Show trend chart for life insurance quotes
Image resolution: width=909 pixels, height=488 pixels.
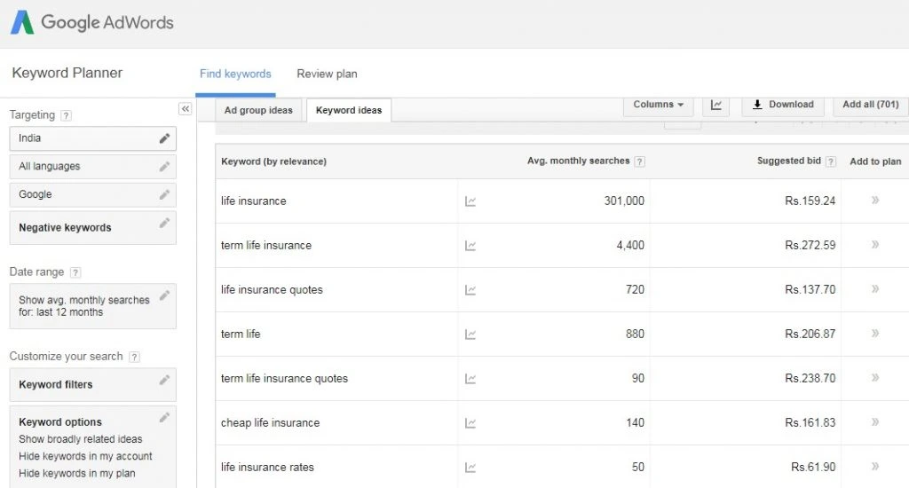tap(470, 290)
